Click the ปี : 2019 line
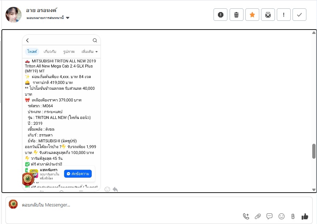317x224 pixels. pos(35,123)
